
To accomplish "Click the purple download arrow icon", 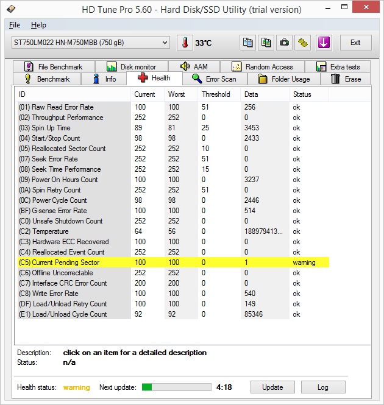I will click(x=324, y=43).
